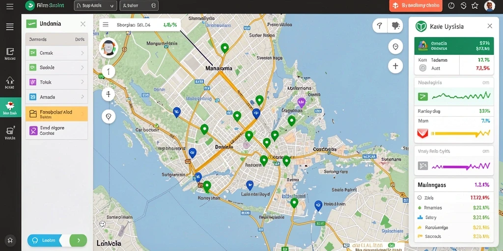Select the orange Fanabolad Alod entry

click(56, 114)
